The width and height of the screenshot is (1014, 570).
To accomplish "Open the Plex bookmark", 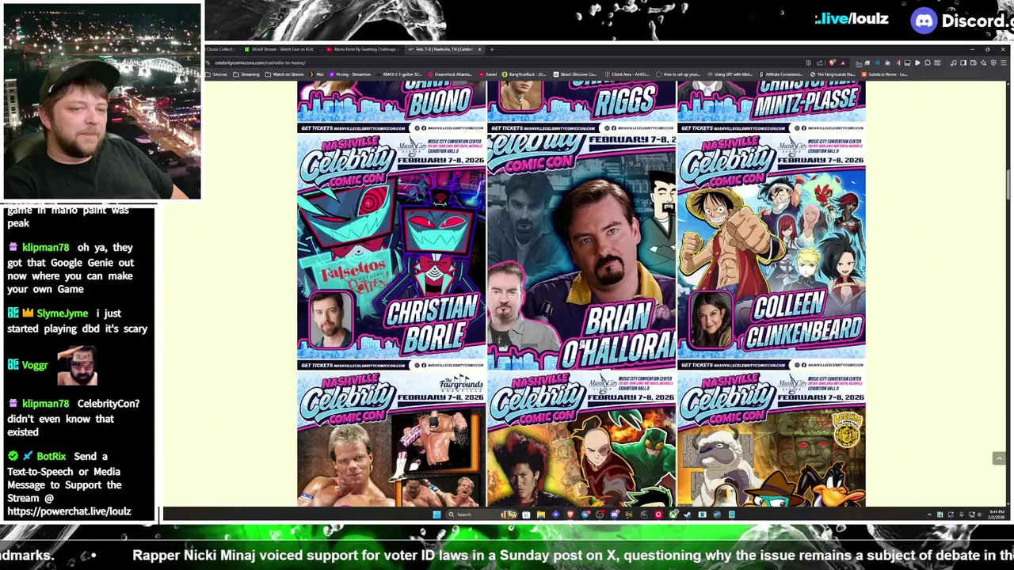I will (x=317, y=74).
